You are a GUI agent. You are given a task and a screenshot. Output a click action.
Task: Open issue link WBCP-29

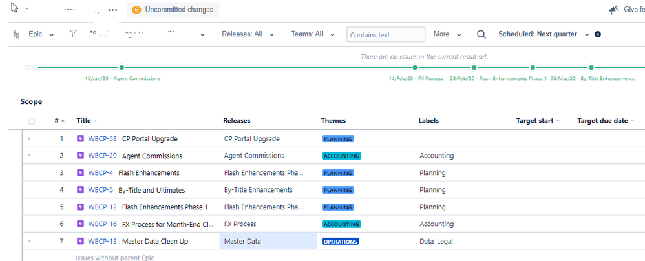[x=102, y=156]
